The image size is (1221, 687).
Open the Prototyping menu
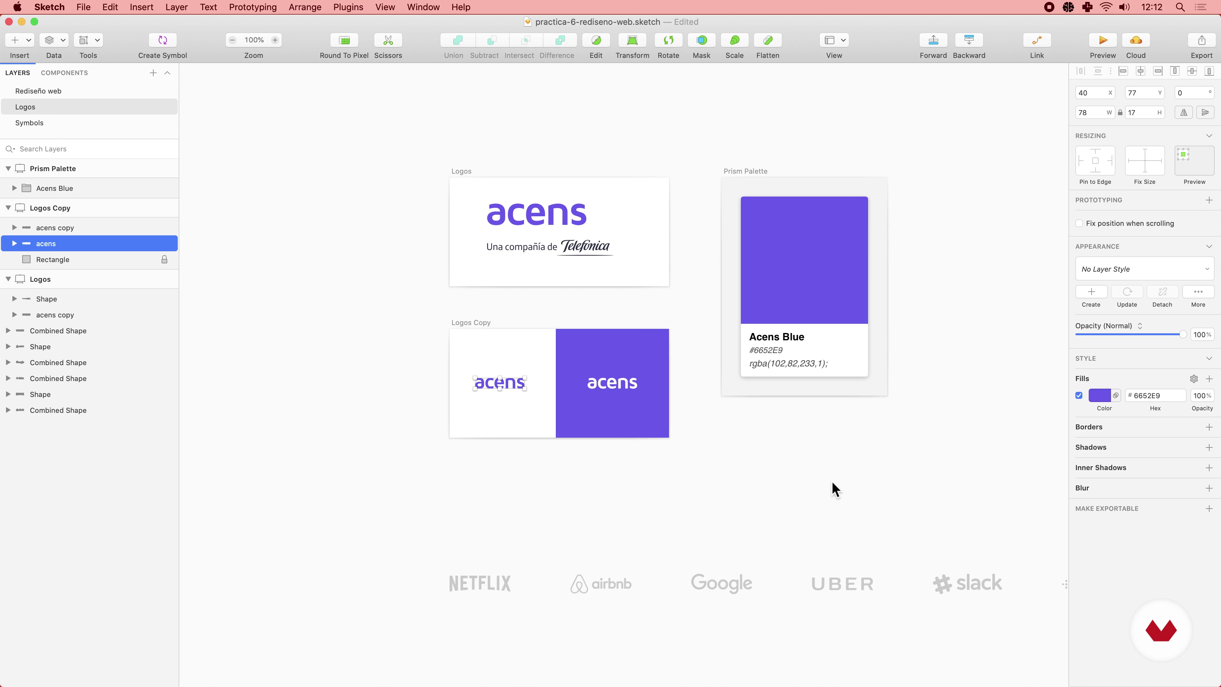tap(253, 7)
